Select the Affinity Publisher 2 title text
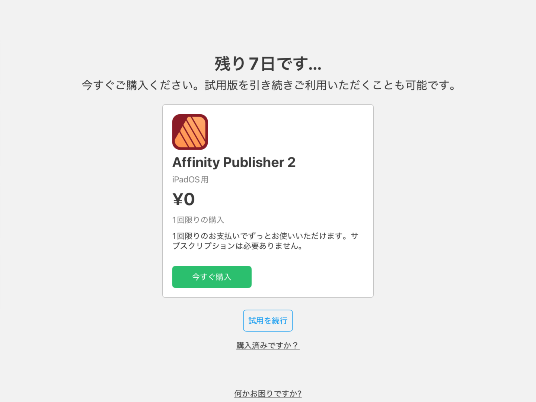Screen dimensions: 536x402 tap(234, 162)
